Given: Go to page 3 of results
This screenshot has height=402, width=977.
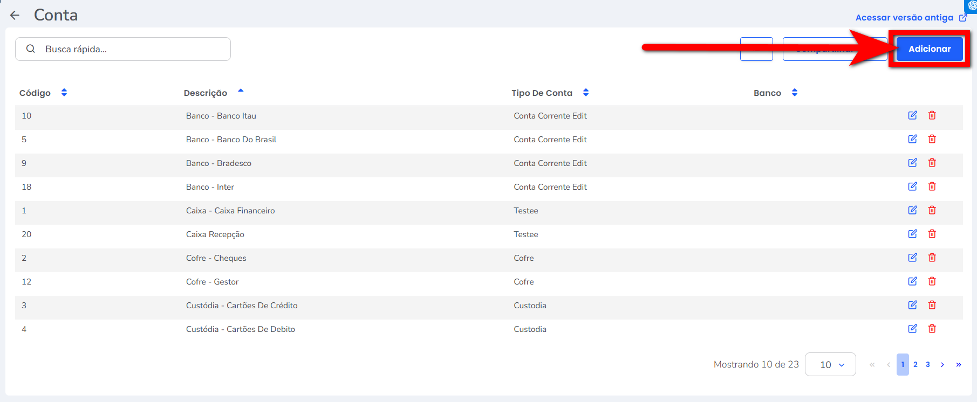Looking at the screenshot, I should point(927,365).
